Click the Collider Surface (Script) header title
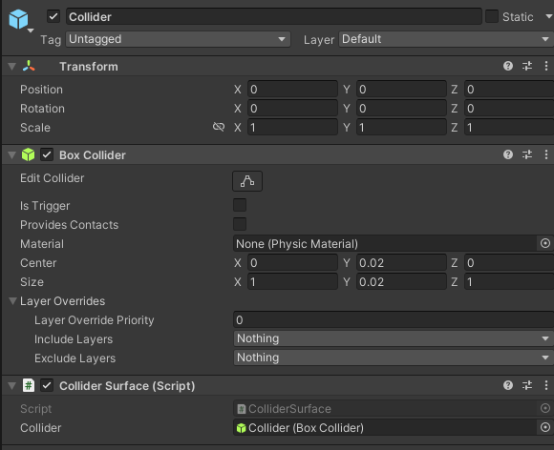The height and width of the screenshot is (450, 554). coord(127,385)
